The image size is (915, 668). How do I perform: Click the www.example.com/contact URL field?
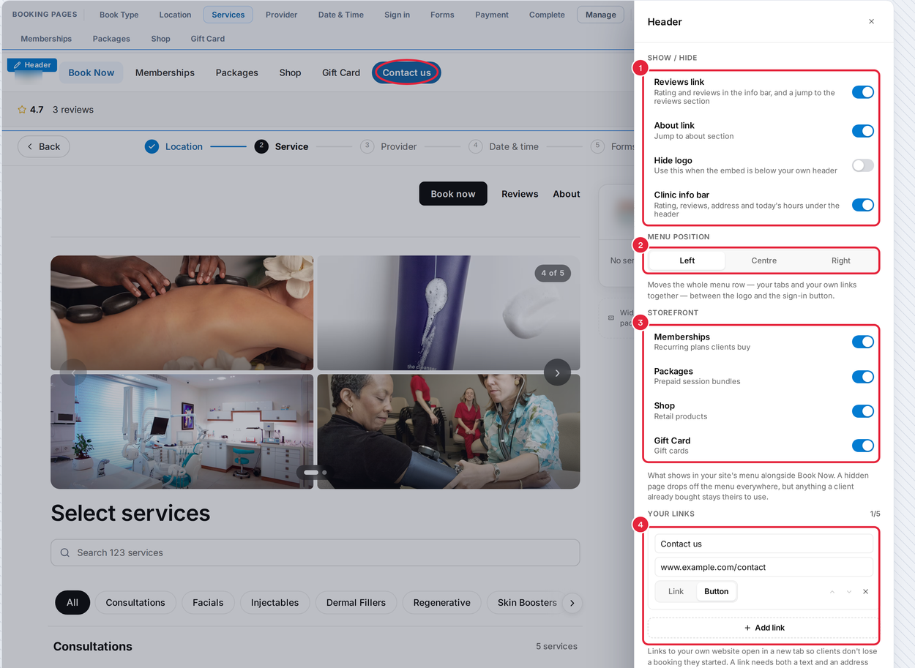click(x=763, y=567)
